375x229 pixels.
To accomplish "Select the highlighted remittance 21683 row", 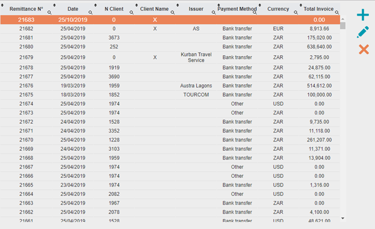I will [x=170, y=20].
